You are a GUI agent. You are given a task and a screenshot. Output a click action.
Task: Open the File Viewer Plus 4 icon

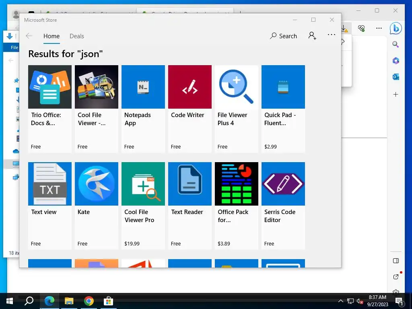[x=237, y=87]
